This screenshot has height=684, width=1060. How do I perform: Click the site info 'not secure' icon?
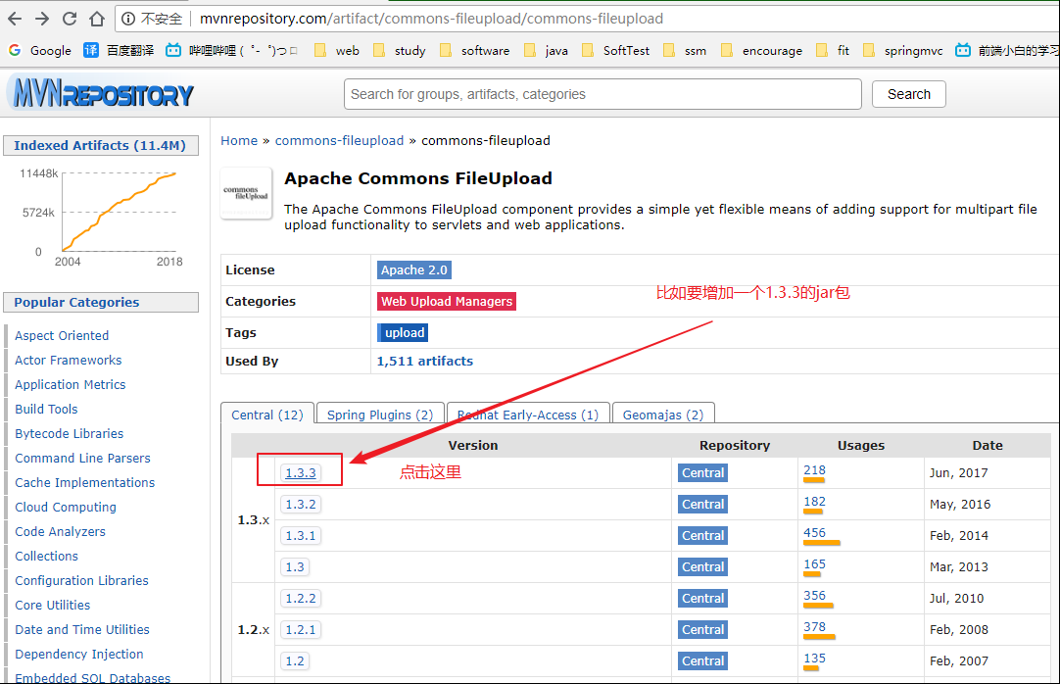point(127,19)
